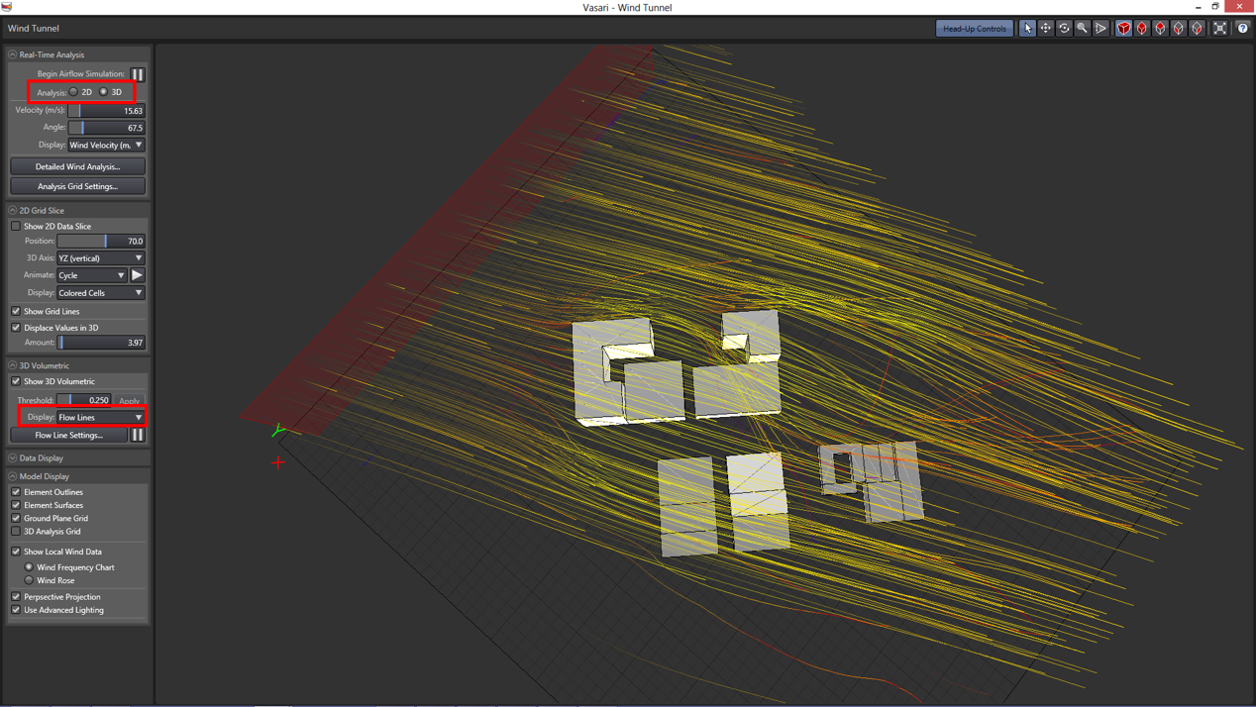
Task: Toggle Use Advanced Lighting checkbox
Action: tap(16, 610)
